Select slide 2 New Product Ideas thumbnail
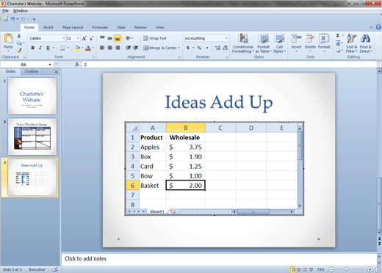This screenshot has width=382, height=273. tap(32, 136)
